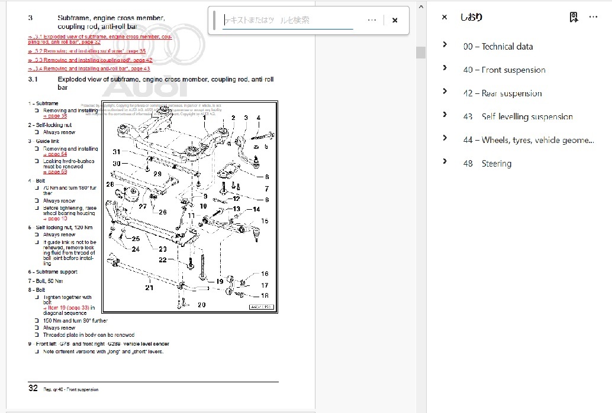The image size is (612, 413).
Task: Follow the 3.4 Removing and installing anti-roll bar link
Action: coord(89,69)
